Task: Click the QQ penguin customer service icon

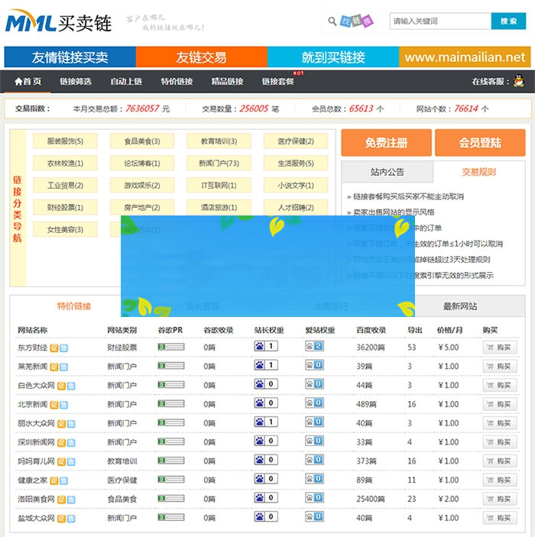Action: (519, 81)
